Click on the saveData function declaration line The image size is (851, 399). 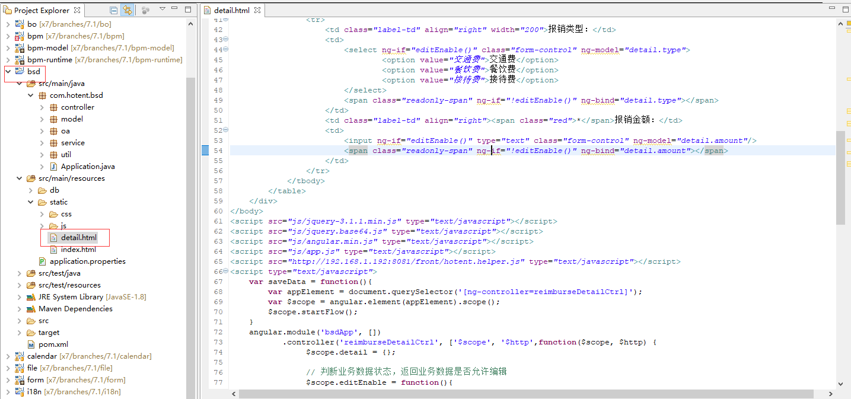(x=310, y=282)
